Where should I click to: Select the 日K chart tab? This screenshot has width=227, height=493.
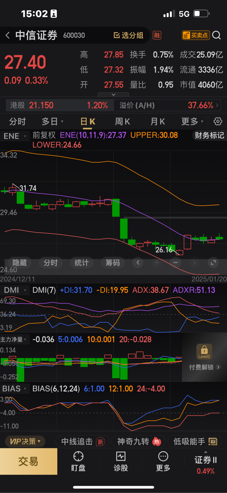(87, 122)
